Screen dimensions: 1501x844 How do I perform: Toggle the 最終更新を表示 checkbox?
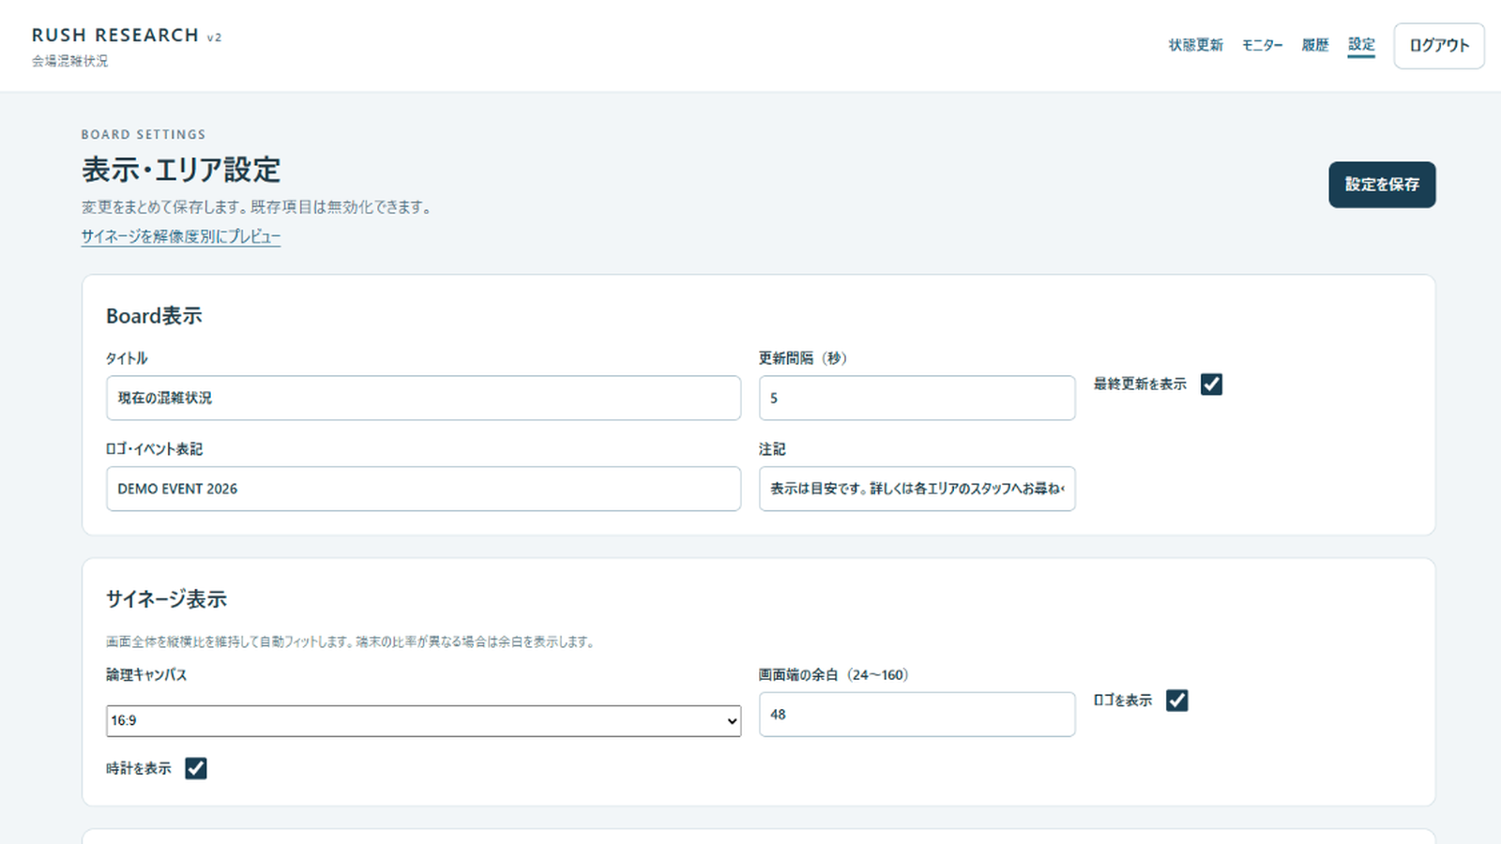pos(1211,384)
